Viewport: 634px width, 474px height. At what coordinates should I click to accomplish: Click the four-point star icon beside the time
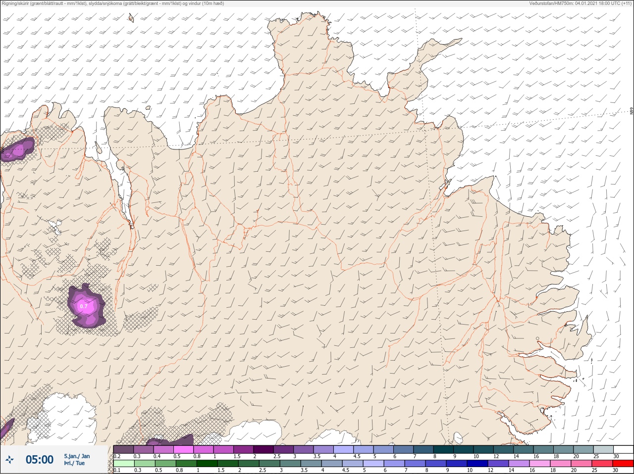tap(9, 460)
